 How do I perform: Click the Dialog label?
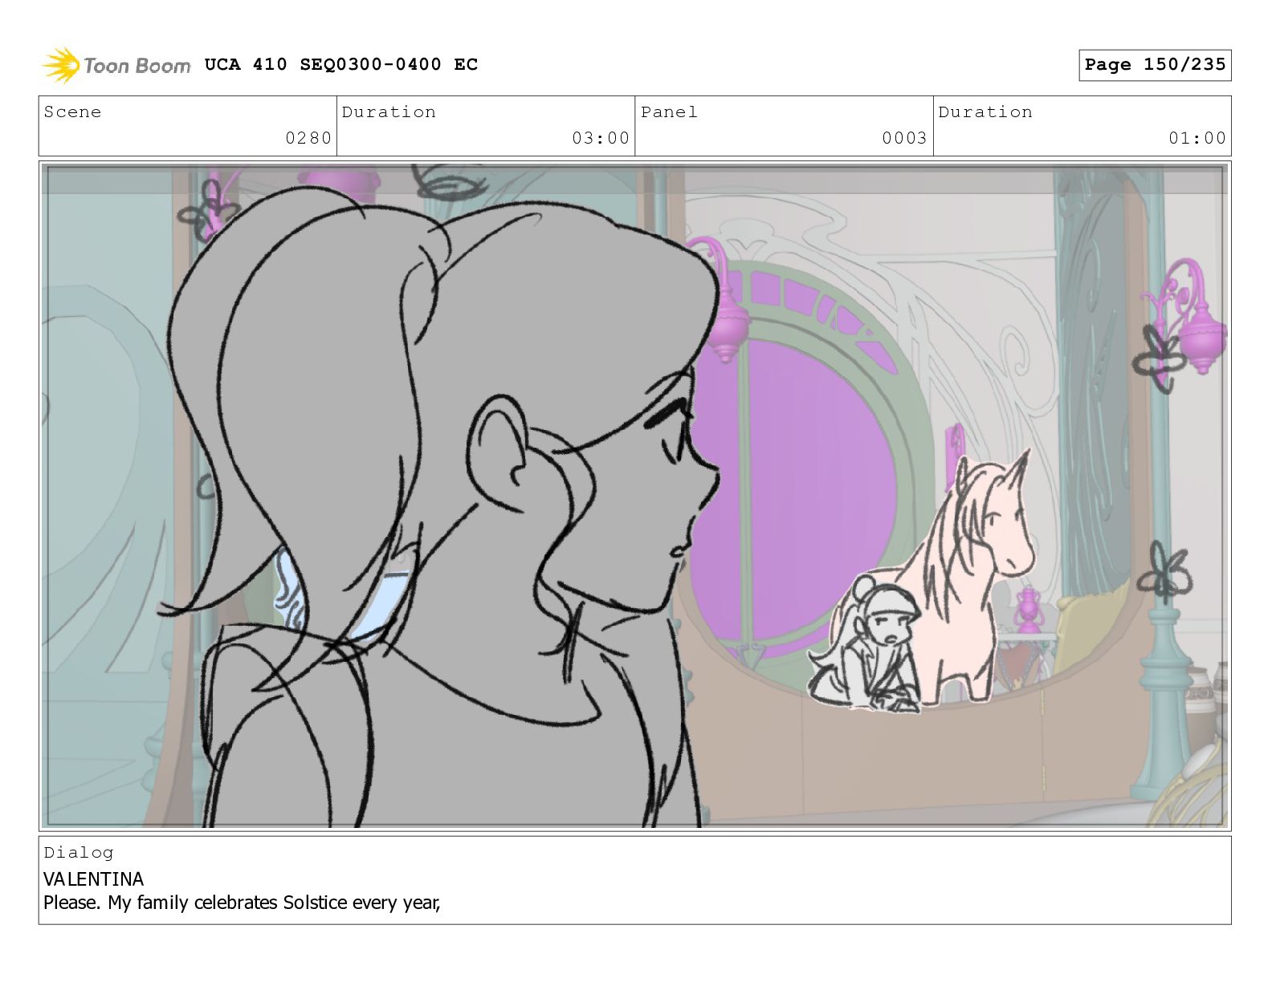click(79, 853)
